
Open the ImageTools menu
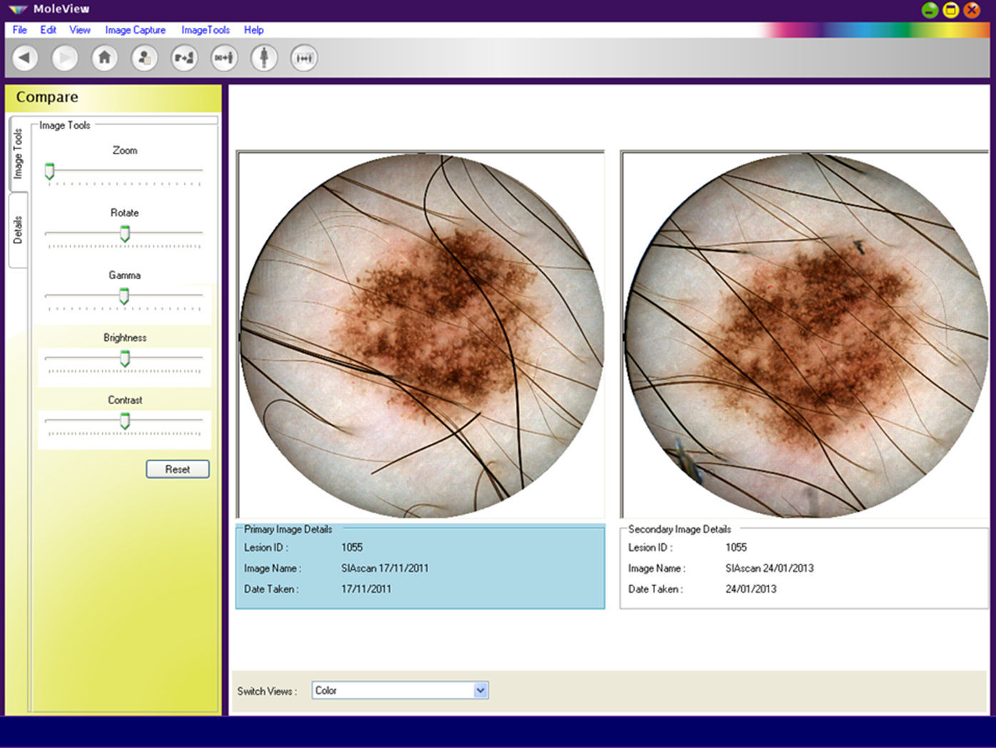[205, 30]
